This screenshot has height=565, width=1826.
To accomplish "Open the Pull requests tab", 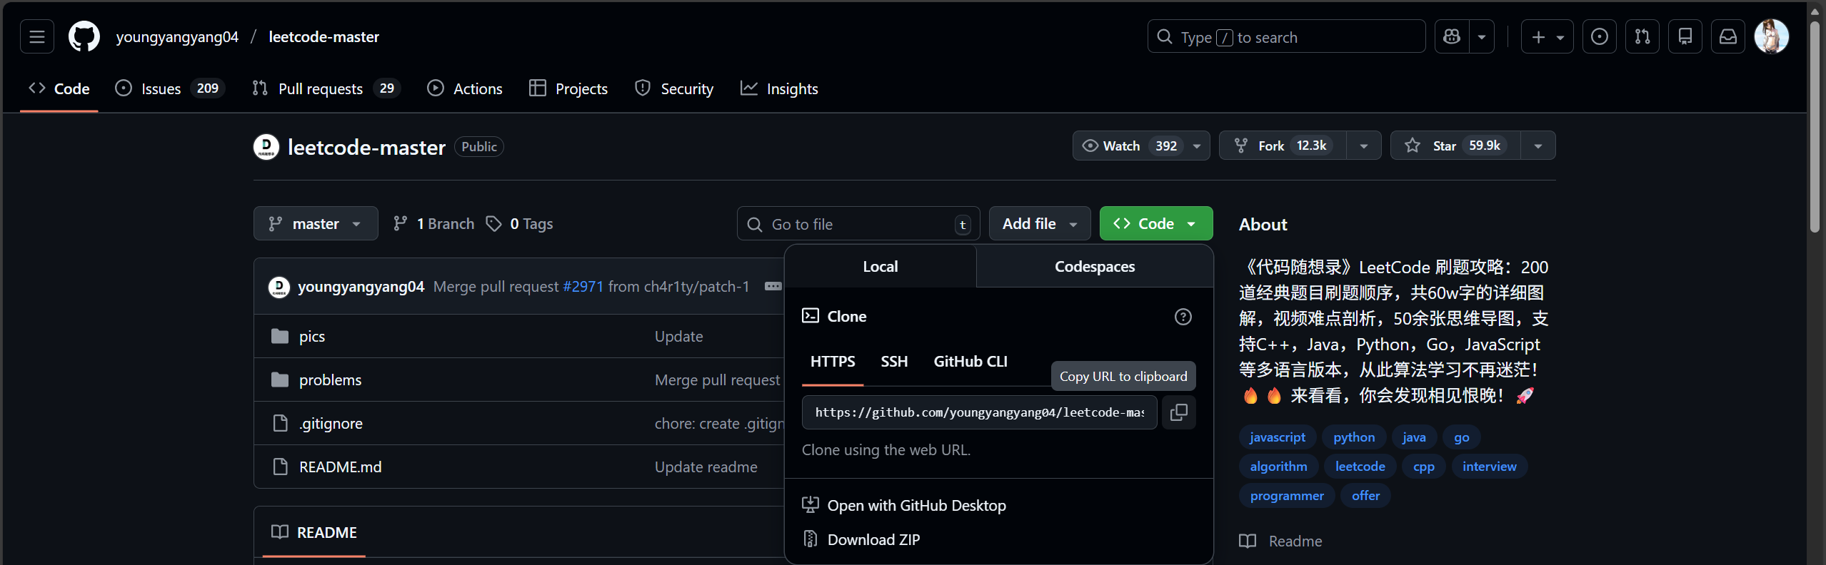I will [x=326, y=88].
